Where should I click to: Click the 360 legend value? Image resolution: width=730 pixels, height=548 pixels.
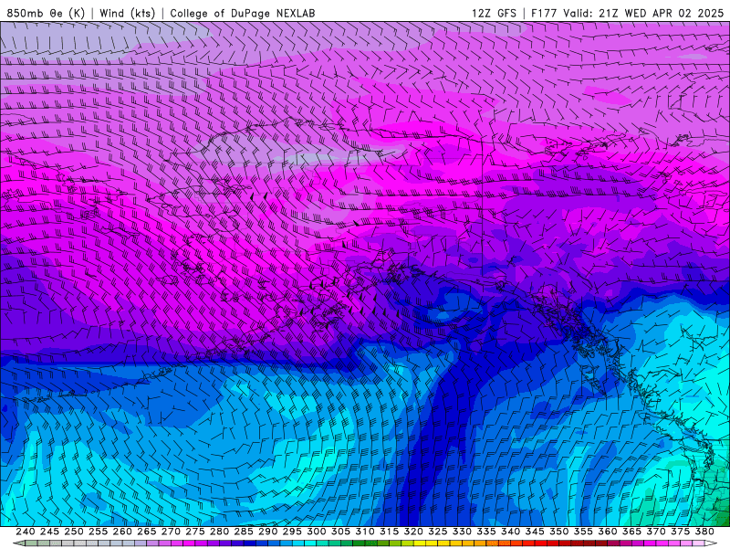click(x=607, y=532)
